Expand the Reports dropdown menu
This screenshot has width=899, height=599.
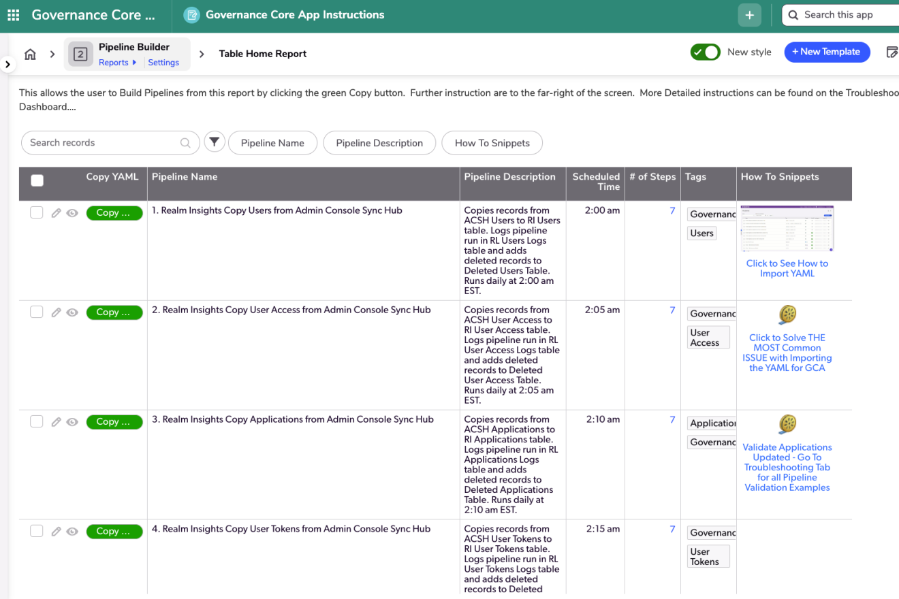click(117, 63)
